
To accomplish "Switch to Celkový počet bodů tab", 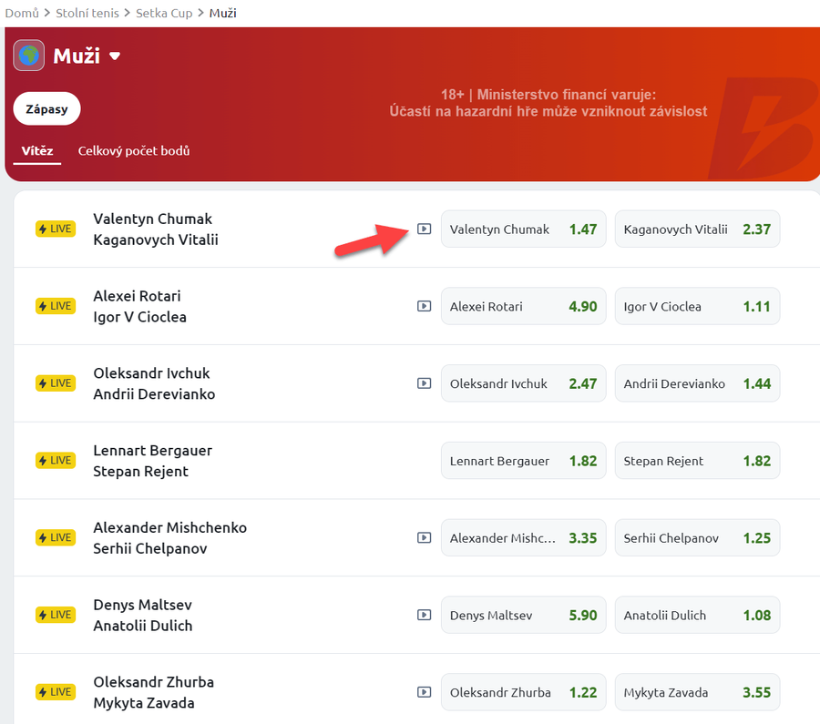I will coord(134,151).
